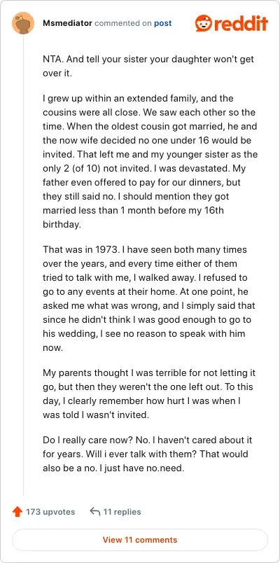The width and height of the screenshot is (280, 563).
Task: Click the Msmediator user avatar
Action: tap(23, 23)
